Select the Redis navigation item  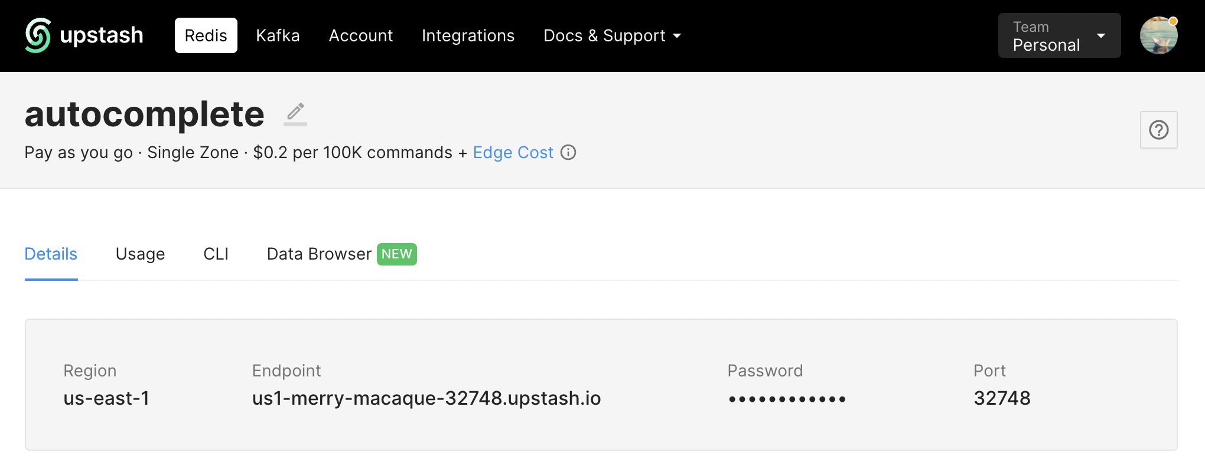pos(206,35)
